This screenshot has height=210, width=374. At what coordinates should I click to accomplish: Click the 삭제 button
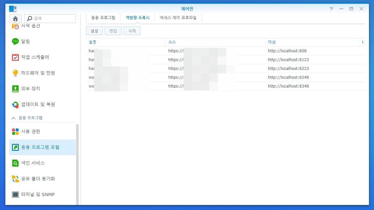coord(132,31)
